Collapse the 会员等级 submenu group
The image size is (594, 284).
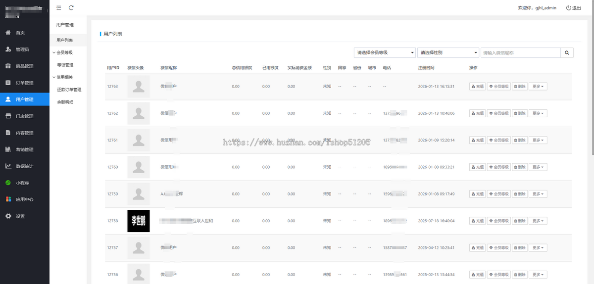click(63, 52)
